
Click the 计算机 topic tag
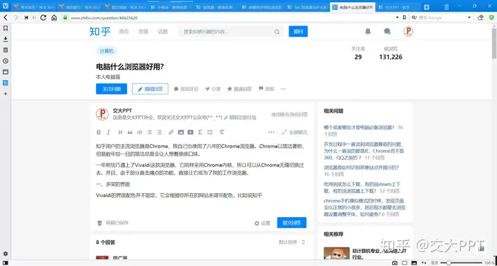tap(106, 51)
